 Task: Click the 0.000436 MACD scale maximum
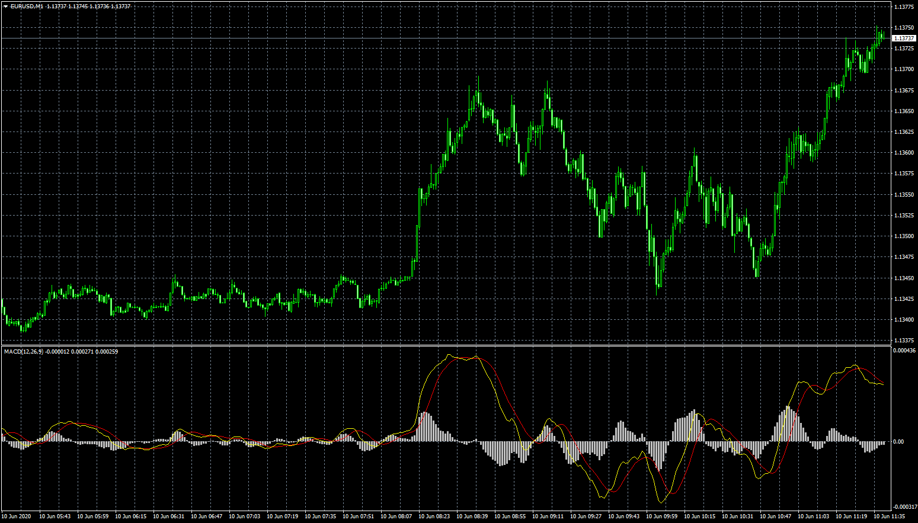905,351
